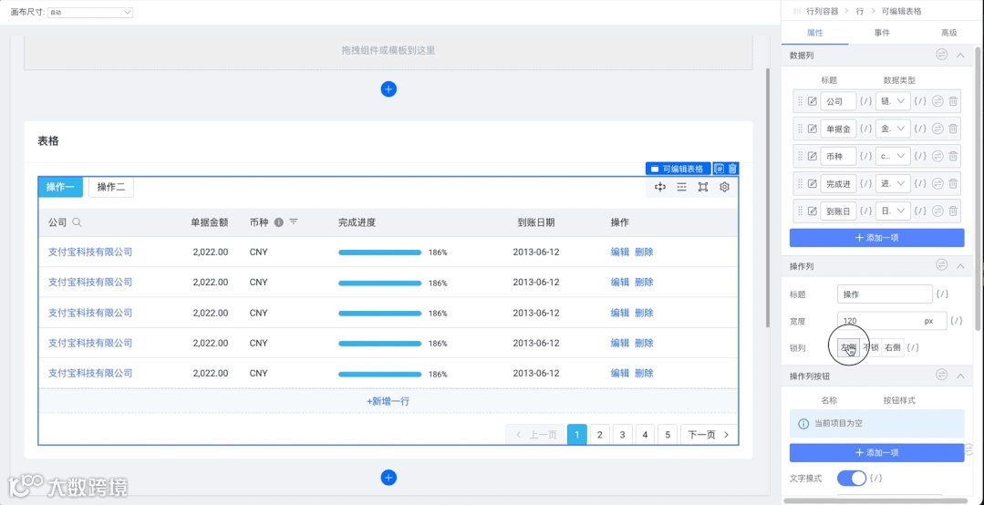The height and width of the screenshot is (505, 984).
Task: Click the table fullscreen icon
Action: tap(703, 187)
